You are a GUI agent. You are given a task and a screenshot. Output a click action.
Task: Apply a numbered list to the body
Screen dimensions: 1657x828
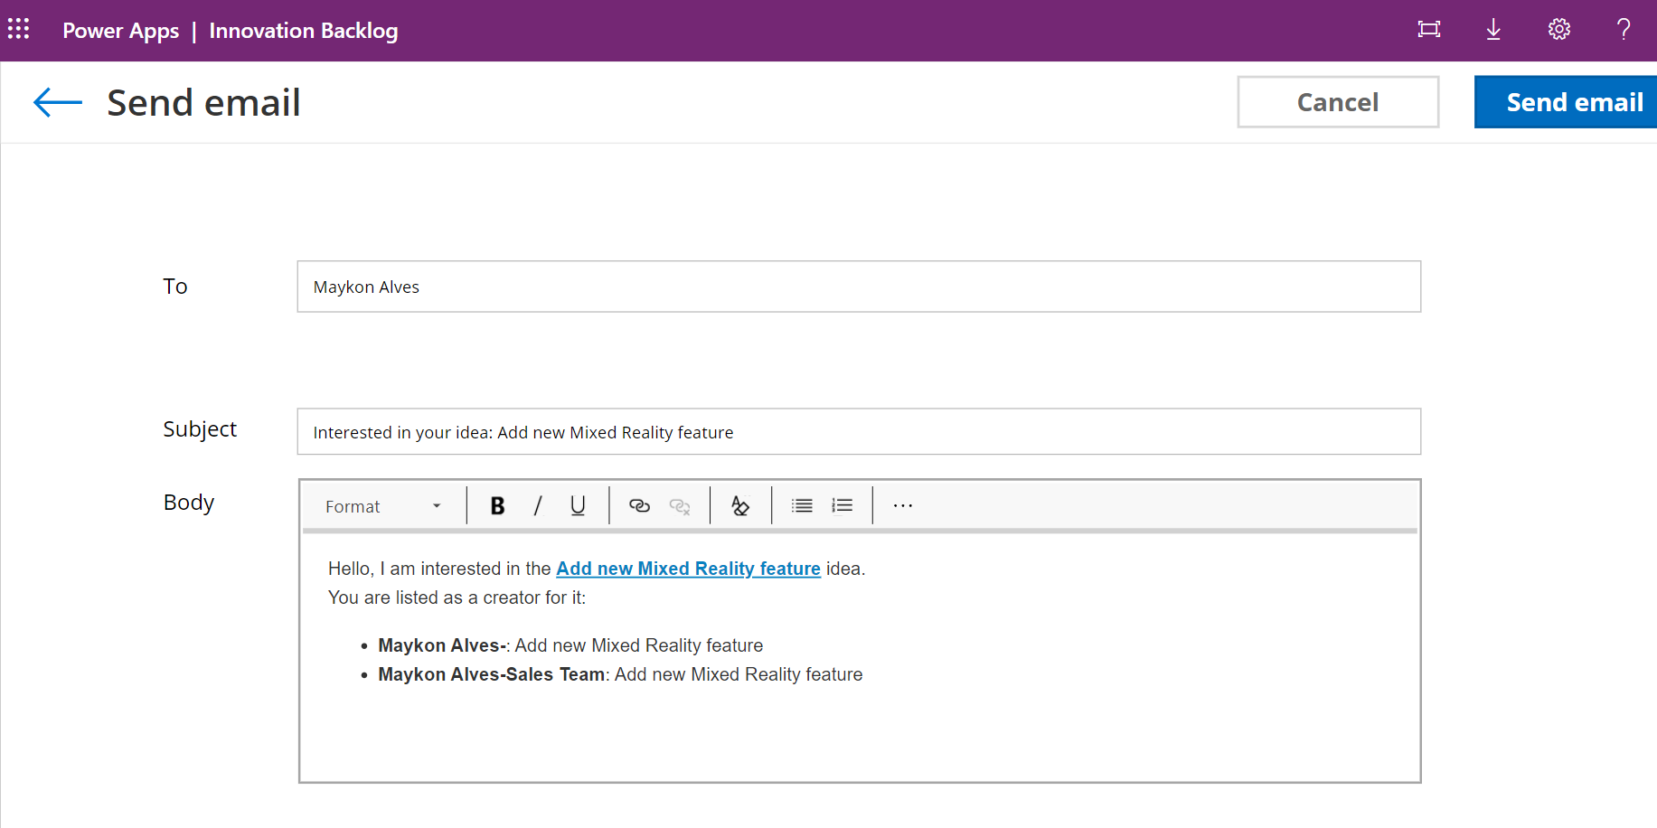point(842,505)
